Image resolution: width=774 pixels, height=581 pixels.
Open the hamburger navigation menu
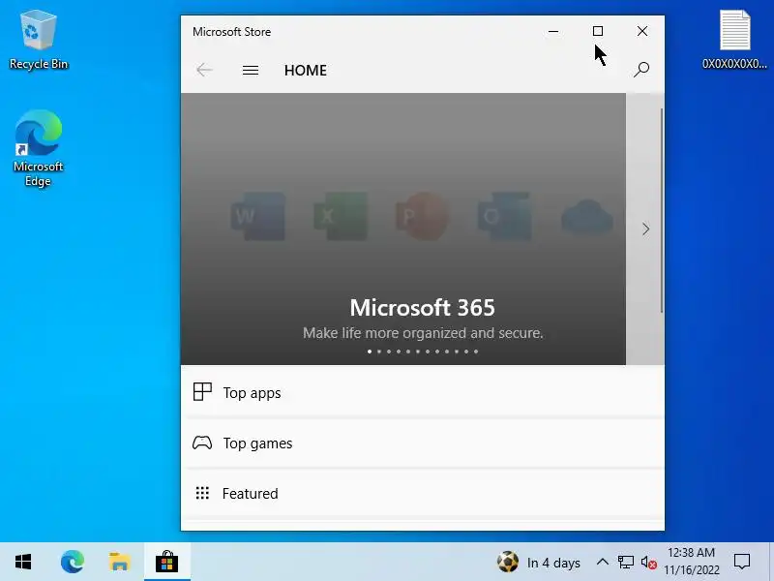(x=251, y=70)
